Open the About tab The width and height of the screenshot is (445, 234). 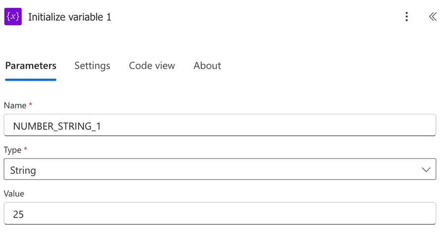tap(207, 66)
